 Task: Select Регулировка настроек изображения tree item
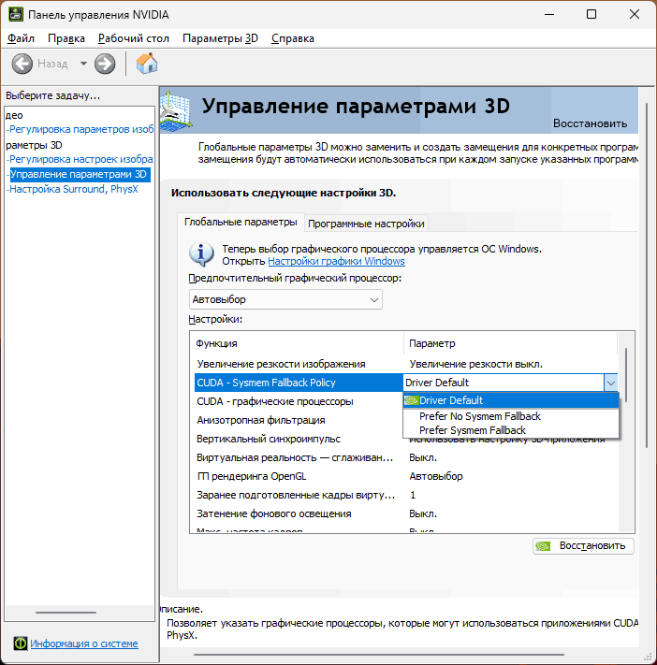[x=81, y=159]
